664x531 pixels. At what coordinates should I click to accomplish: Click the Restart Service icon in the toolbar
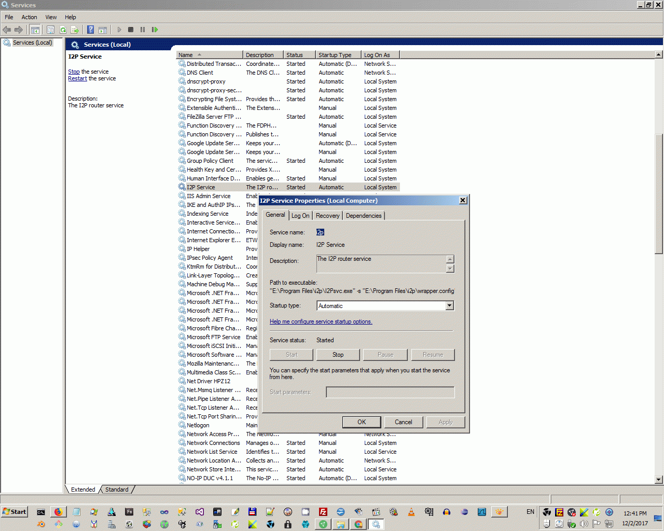[155, 30]
